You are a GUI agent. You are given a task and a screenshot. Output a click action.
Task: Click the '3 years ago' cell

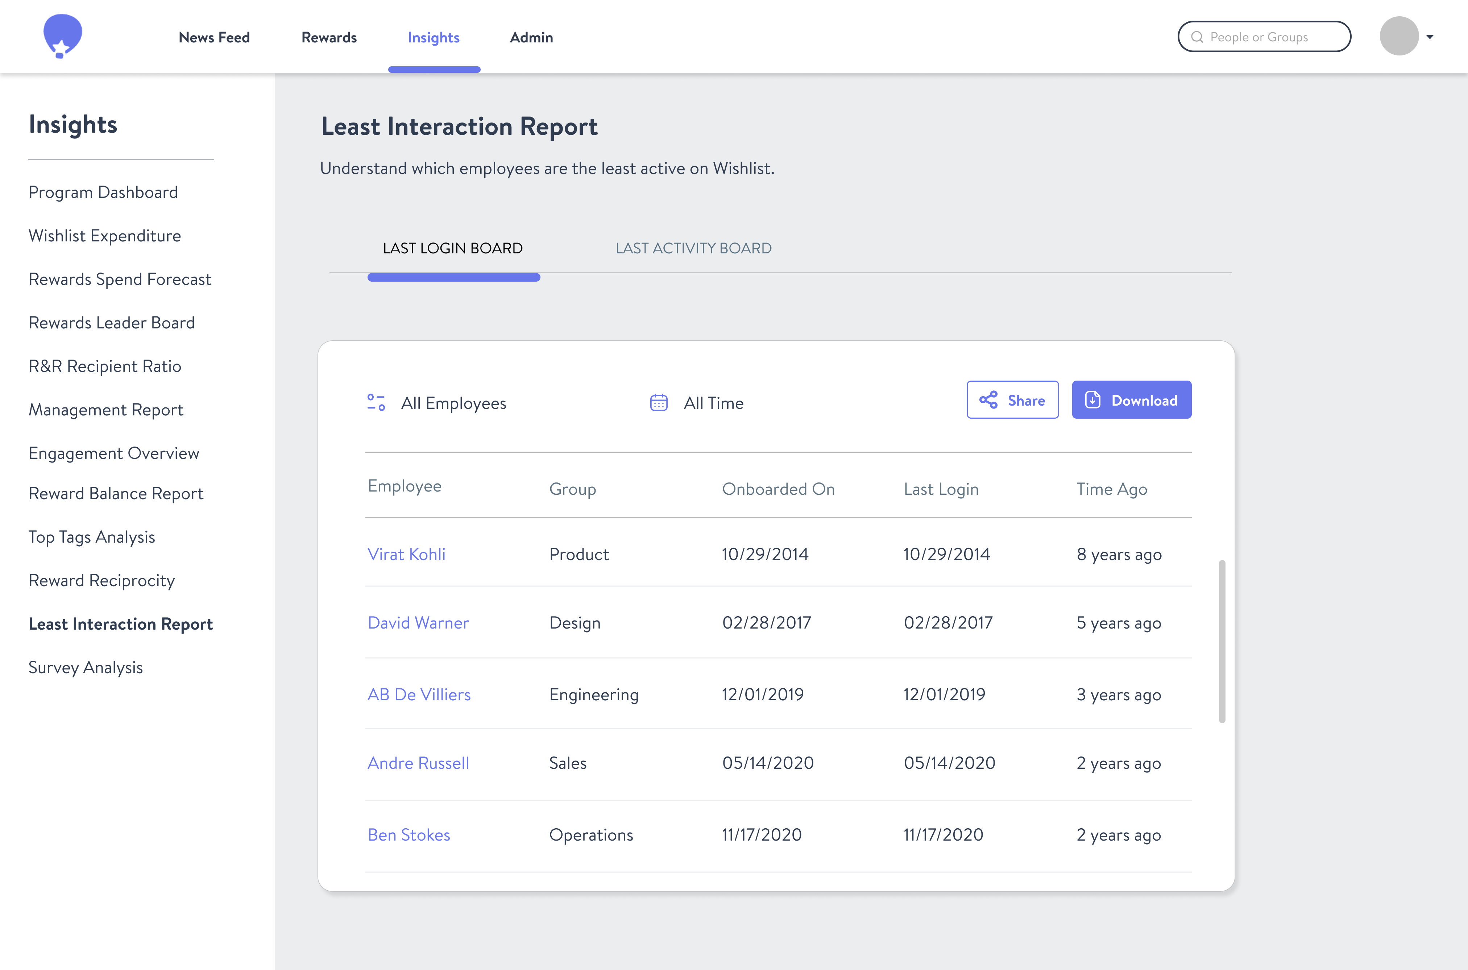tap(1119, 695)
